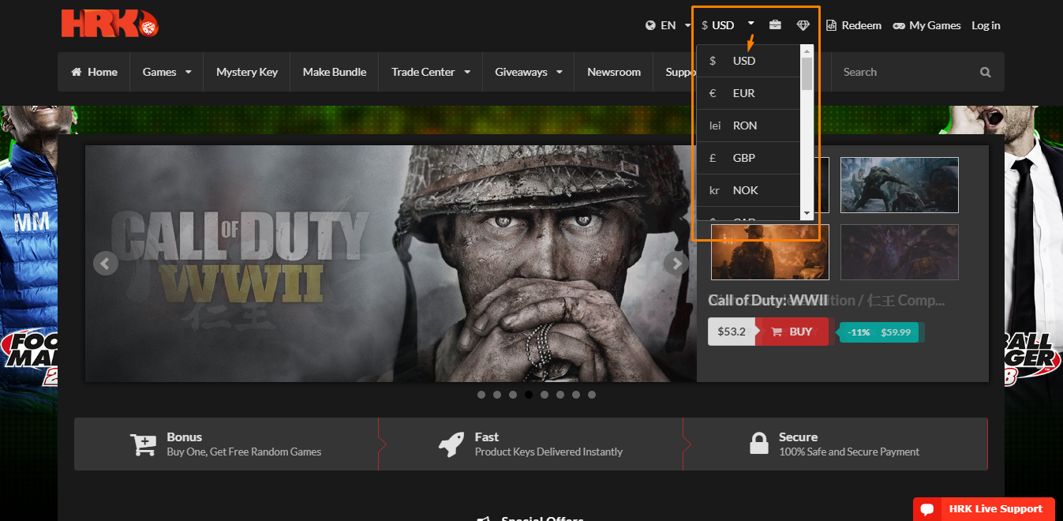The width and height of the screenshot is (1063, 521).
Task: Open the Mystery Key page
Action: (x=247, y=72)
